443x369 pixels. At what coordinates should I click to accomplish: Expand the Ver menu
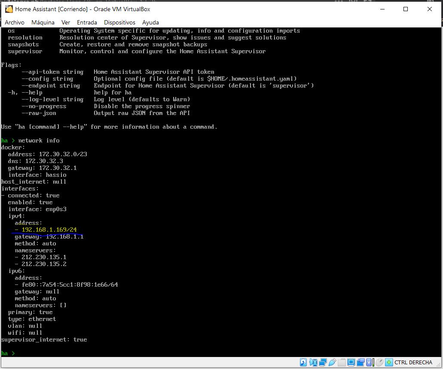pos(66,22)
